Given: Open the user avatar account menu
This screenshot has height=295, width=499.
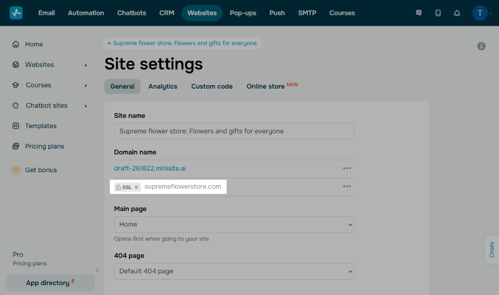Looking at the screenshot, I should click(480, 13).
